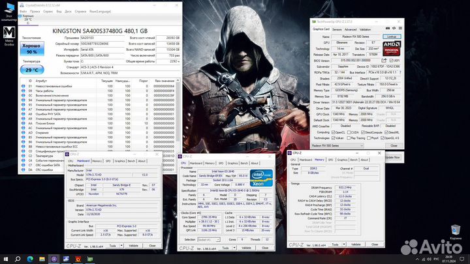Click GPU-Z refresh icon
Viewport: 470px width, 264px height.
394,29
